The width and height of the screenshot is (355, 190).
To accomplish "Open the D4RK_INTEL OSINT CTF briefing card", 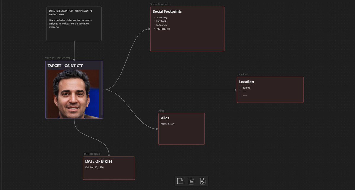I will click(74, 24).
